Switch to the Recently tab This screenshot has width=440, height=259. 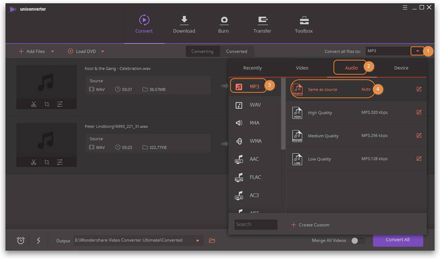click(253, 68)
